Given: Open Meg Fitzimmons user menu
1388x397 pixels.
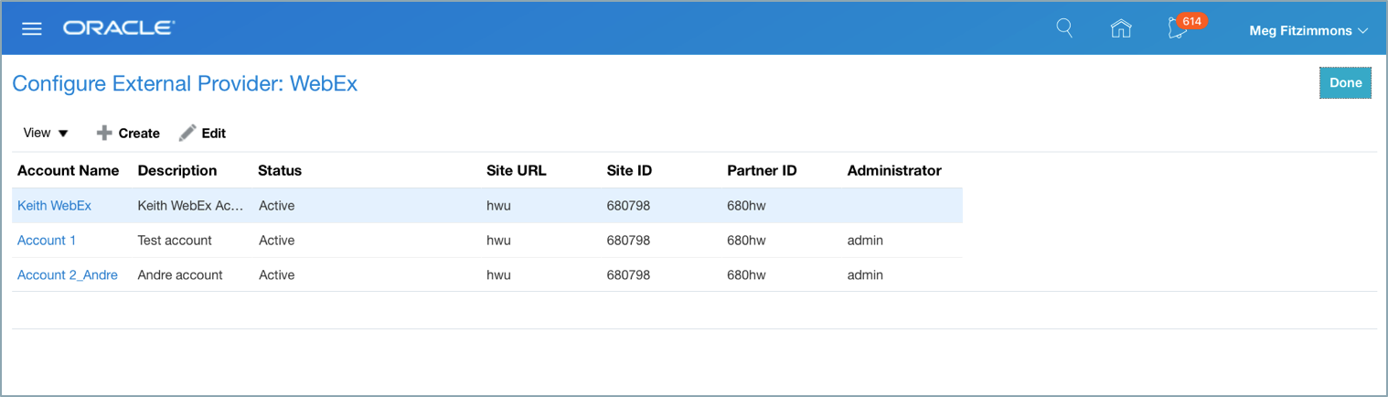Looking at the screenshot, I should click(x=1308, y=30).
